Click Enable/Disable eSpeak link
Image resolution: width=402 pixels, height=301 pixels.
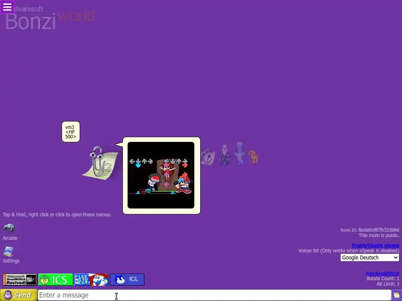[x=376, y=245]
